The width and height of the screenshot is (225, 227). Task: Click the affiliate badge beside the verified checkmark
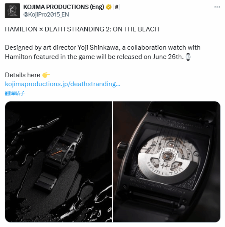pos(117,7)
